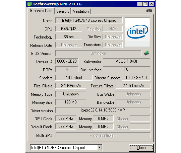This screenshot has width=181, height=153.
Task: Click the Subvendor ASUS (1043) field
Action: point(126,61)
